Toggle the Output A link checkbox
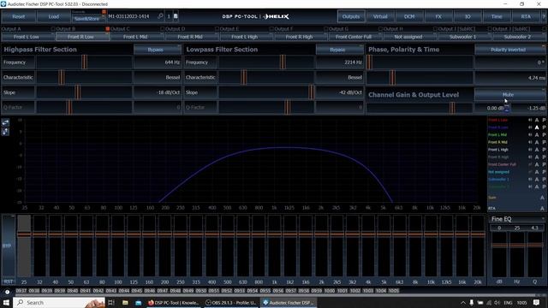 [53, 28]
